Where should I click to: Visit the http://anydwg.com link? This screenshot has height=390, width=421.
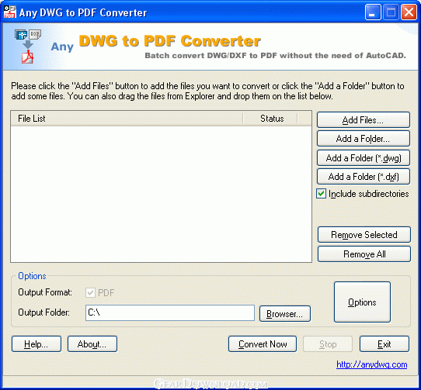(371, 364)
